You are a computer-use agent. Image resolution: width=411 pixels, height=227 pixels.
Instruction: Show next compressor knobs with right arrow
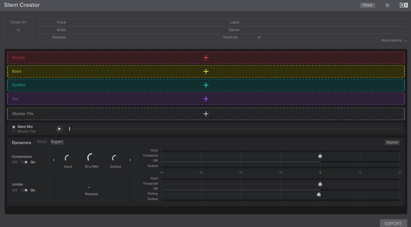[x=130, y=160]
